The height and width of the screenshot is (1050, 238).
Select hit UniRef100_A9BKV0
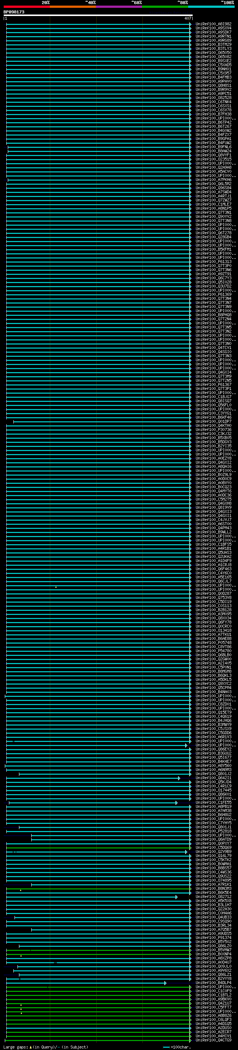[213, 999]
